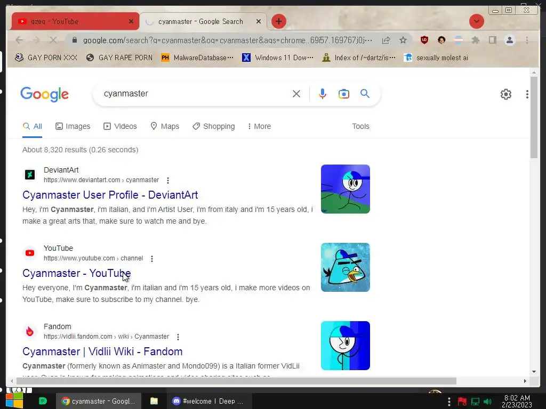This screenshot has width=546, height=409.
Task: Click the scroll down arrow button
Action: coord(534,372)
